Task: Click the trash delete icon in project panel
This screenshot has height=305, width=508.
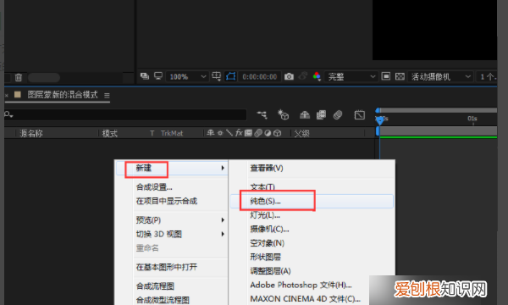Action: (x=19, y=77)
